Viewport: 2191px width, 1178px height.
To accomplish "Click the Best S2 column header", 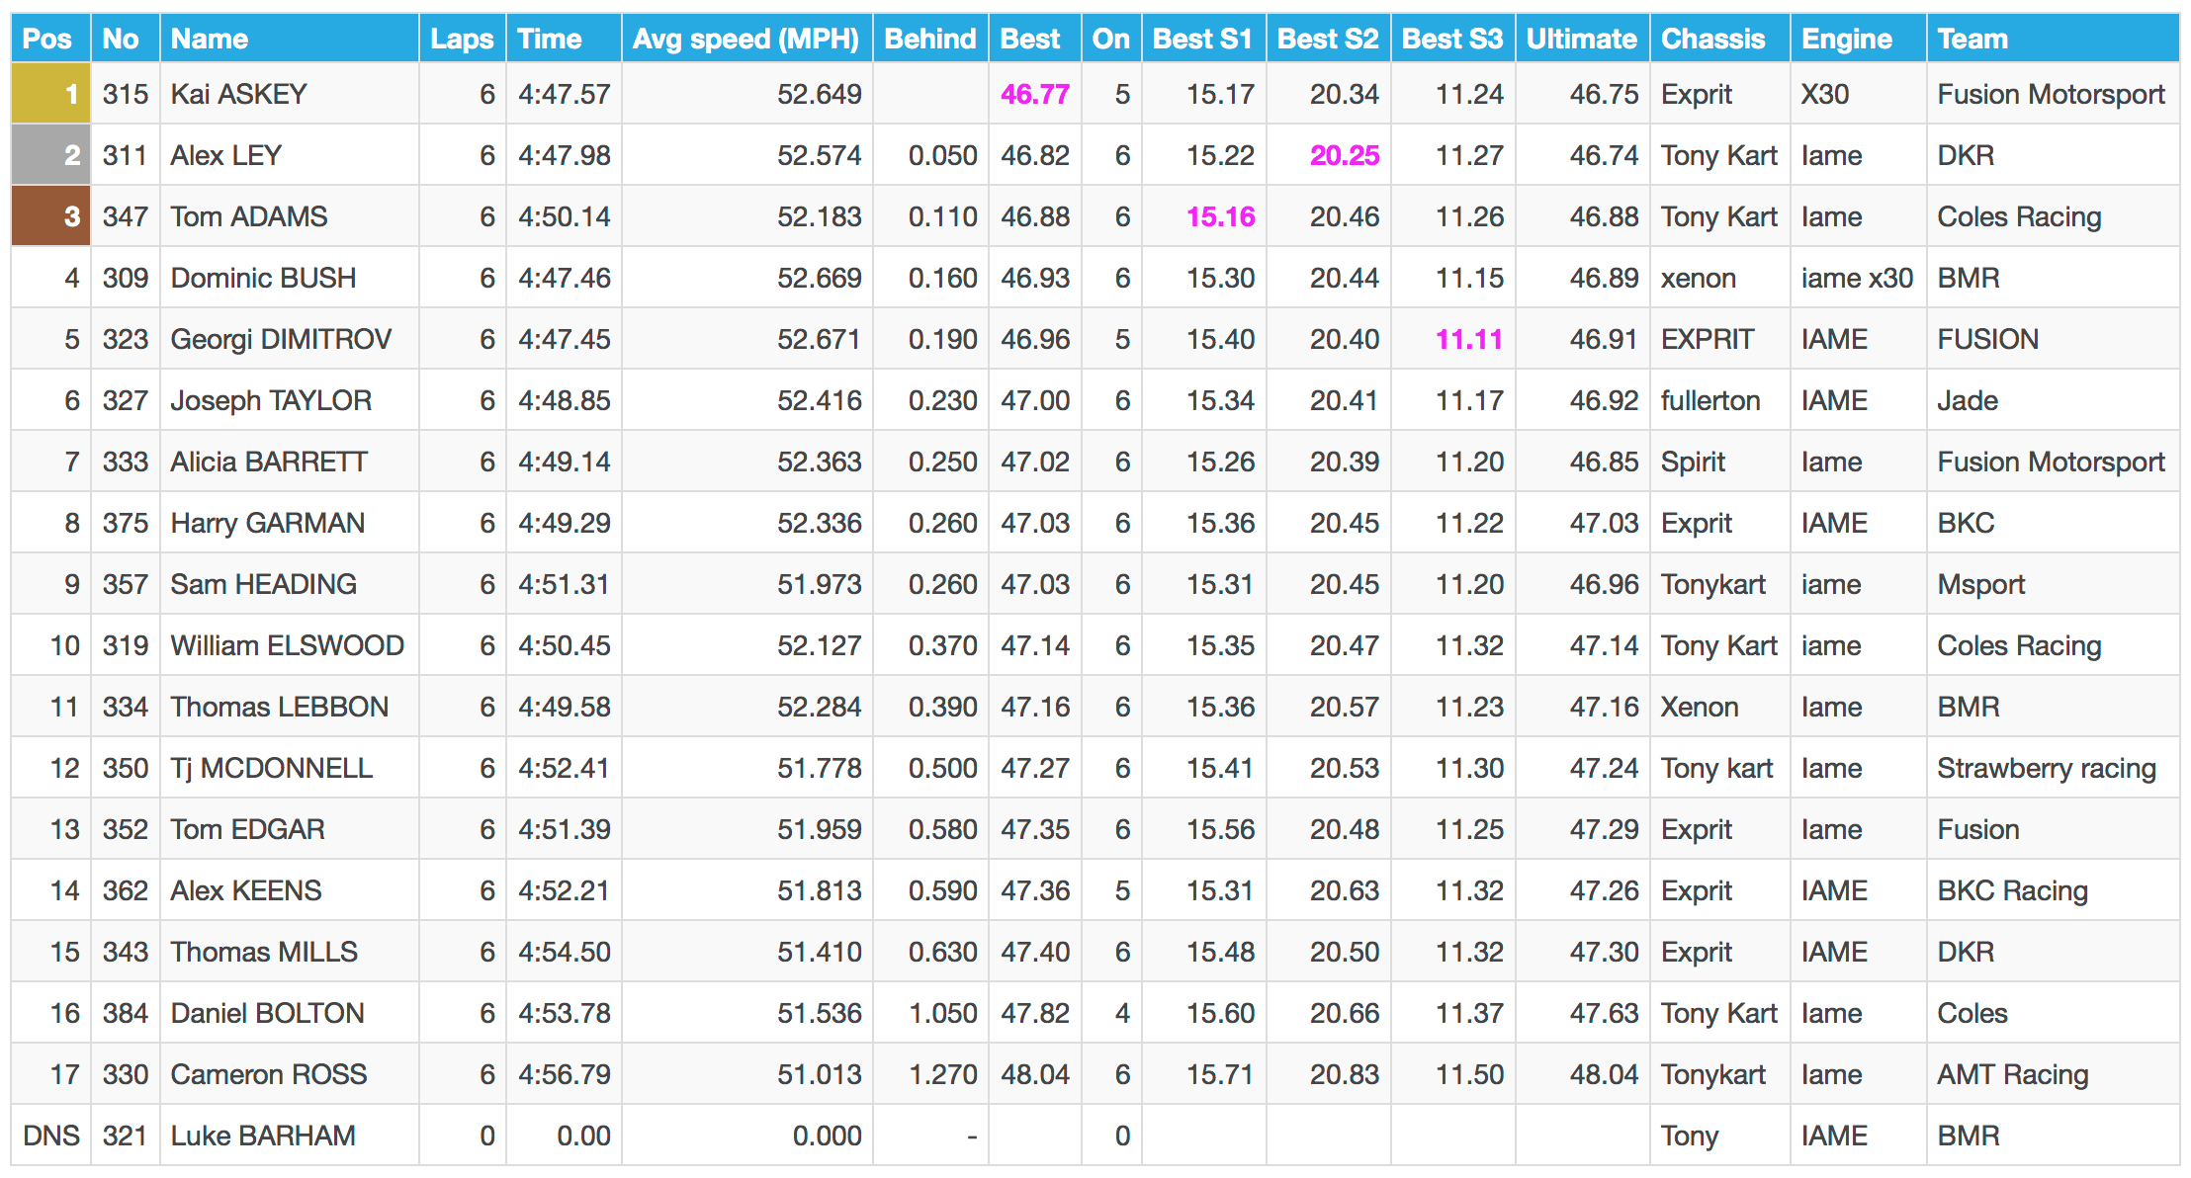I will [1327, 39].
